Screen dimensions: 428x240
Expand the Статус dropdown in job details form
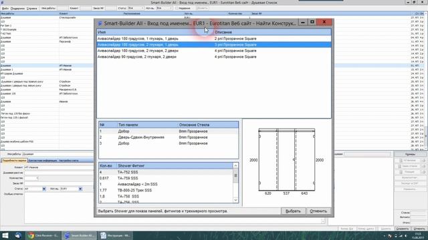(x=44, y=189)
